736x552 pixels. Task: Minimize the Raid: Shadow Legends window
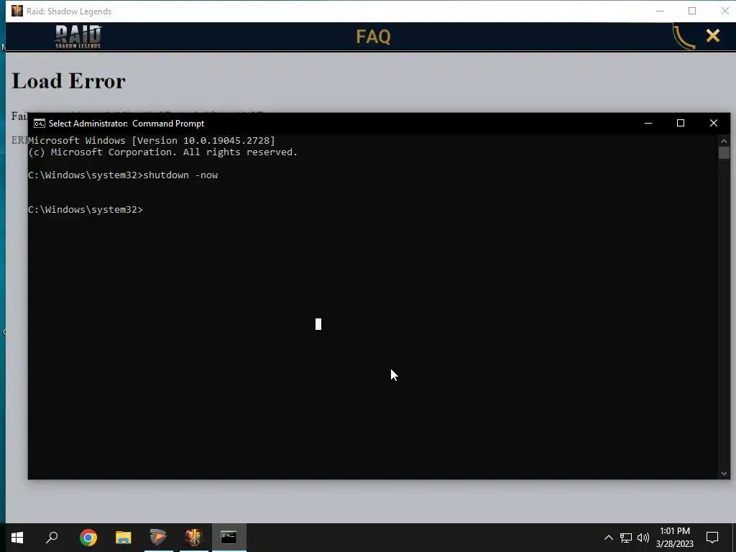click(660, 11)
